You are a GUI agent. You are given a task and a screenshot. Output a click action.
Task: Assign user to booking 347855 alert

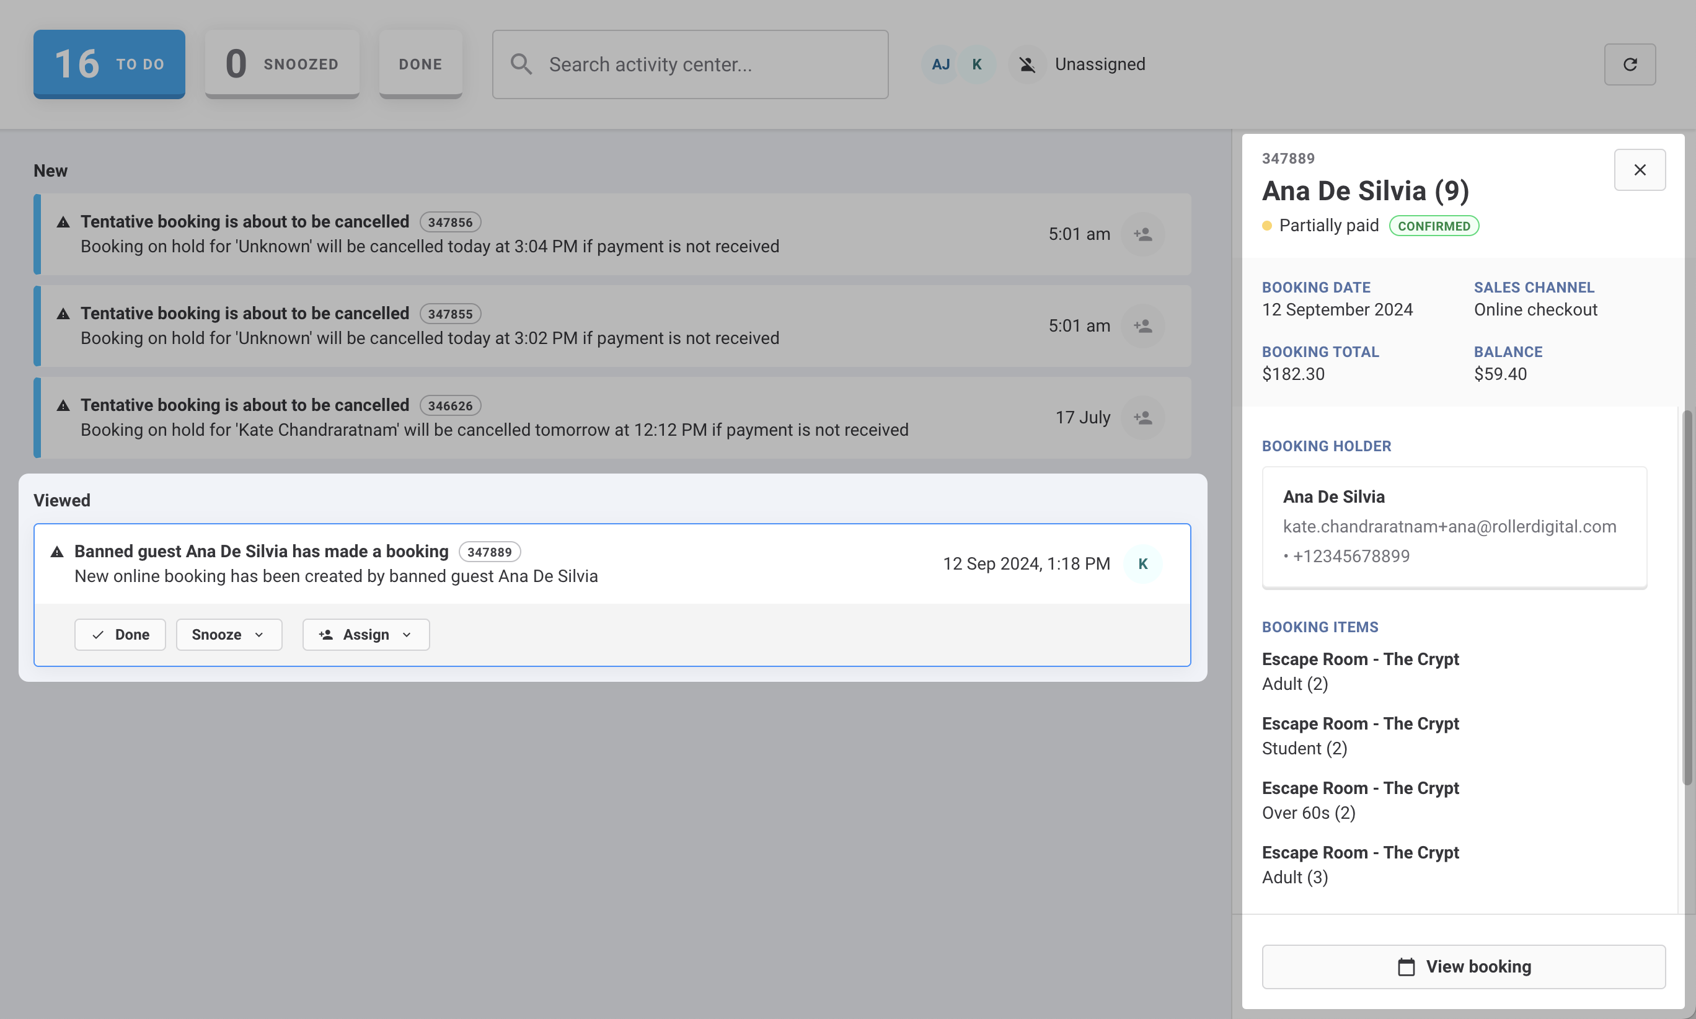click(x=1142, y=326)
